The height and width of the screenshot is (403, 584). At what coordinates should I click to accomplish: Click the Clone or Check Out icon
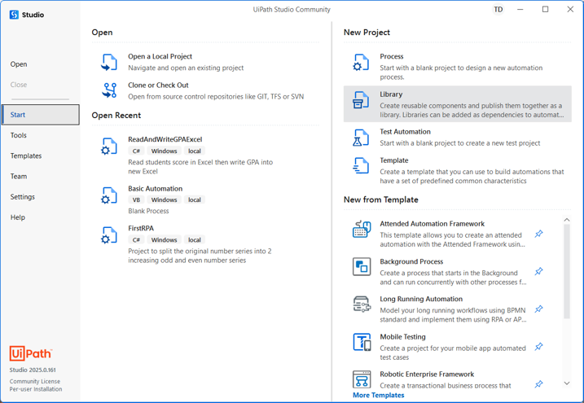[x=109, y=90]
